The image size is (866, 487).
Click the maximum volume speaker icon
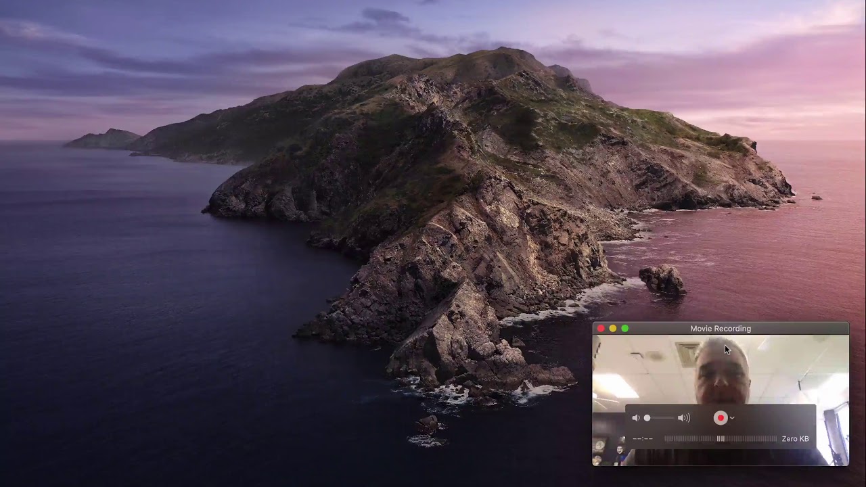(x=684, y=418)
